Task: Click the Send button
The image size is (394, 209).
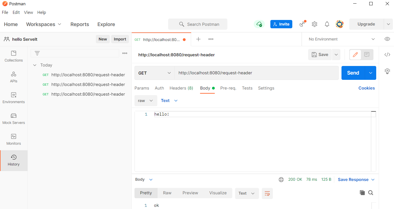Action: click(x=353, y=73)
